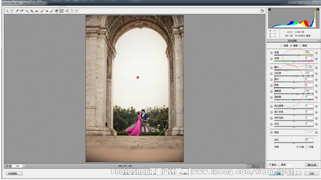Rotate image clockwise

coord(77,11)
